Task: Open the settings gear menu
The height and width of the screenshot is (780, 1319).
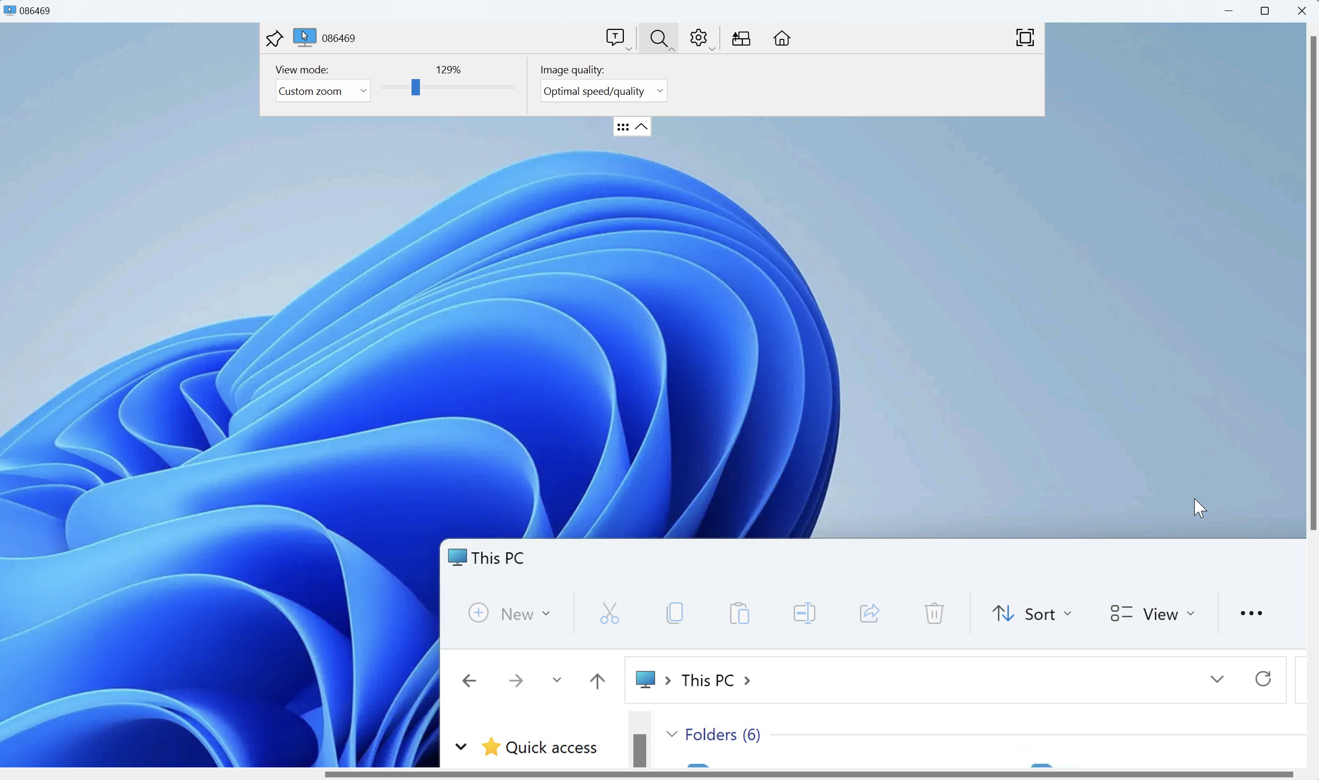Action: [x=698, y=37]
